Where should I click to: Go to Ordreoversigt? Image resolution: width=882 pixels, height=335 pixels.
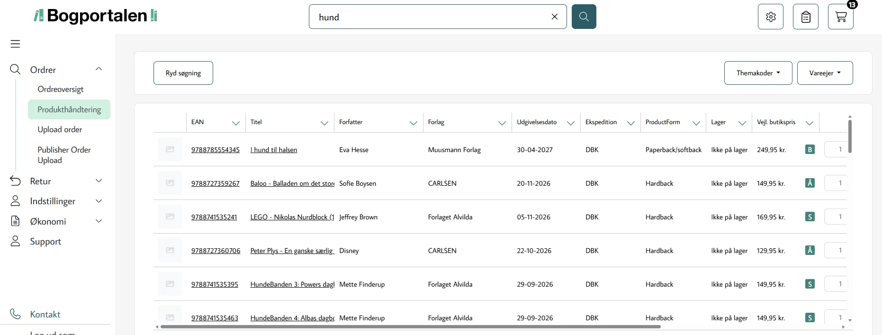point(61,89)
